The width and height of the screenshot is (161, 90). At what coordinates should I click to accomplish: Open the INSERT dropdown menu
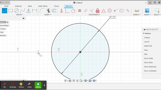click(x=147, y=15)
